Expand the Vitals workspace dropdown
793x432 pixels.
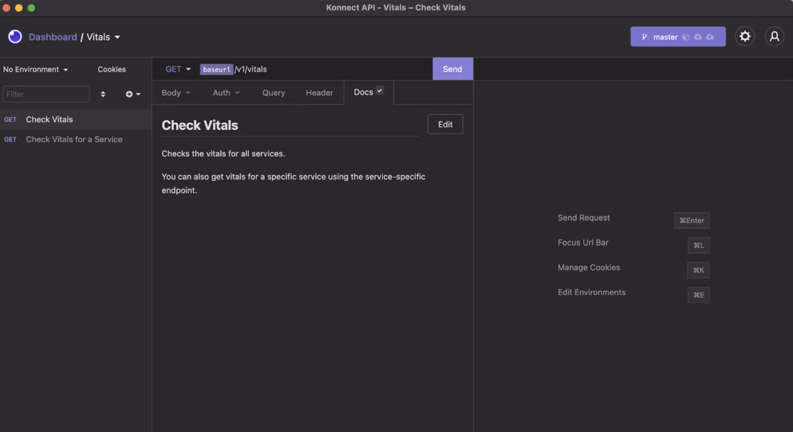pyautogui.click(x=117, y=37)
